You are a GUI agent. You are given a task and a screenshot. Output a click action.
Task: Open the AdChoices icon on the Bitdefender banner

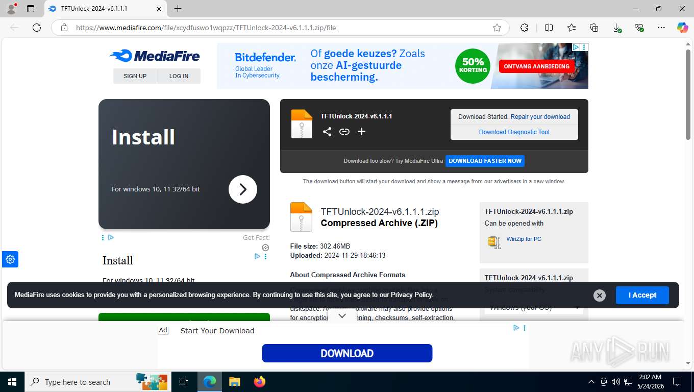pyautogui.click(x=575, y=47)
